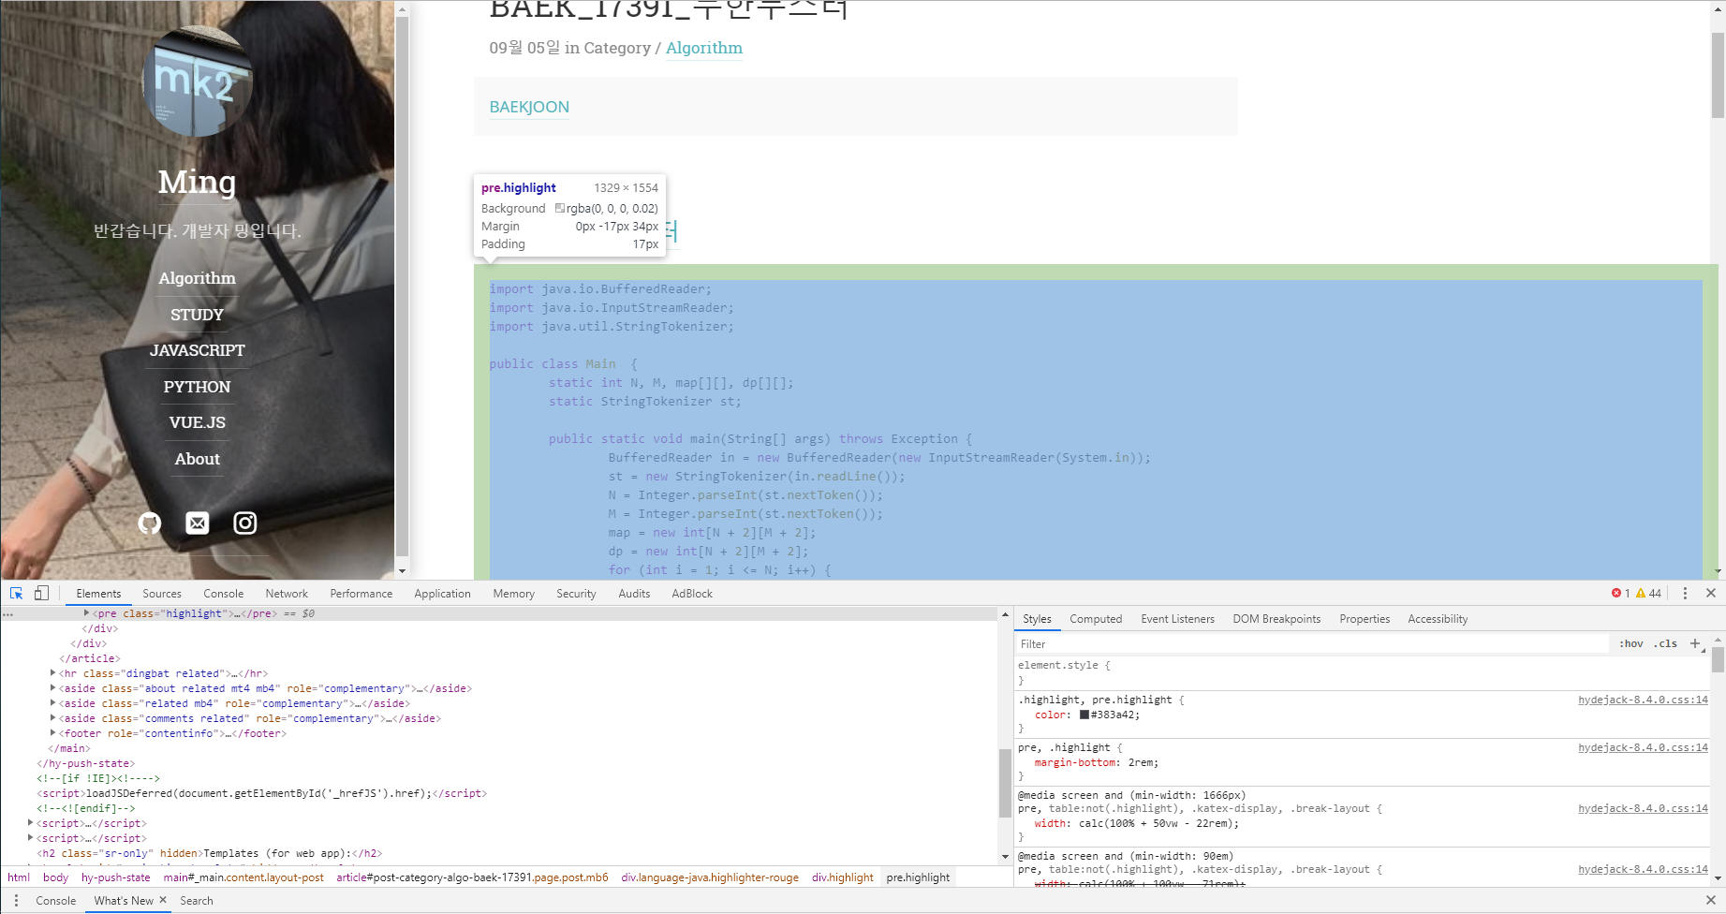Open the Sources panel tab
Viewport: 1726px width, 914px height.
click(162, 593)
